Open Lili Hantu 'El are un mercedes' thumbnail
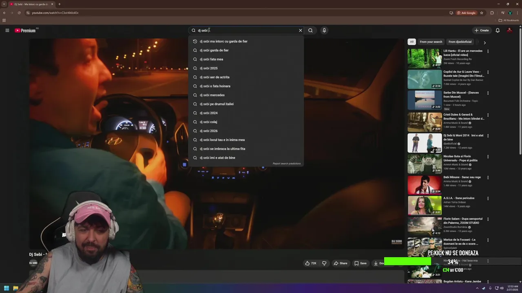 pos(425,58)
